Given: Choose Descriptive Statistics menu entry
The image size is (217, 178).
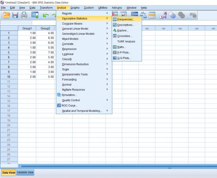Looking at the screenshot, I should point(84,18).
